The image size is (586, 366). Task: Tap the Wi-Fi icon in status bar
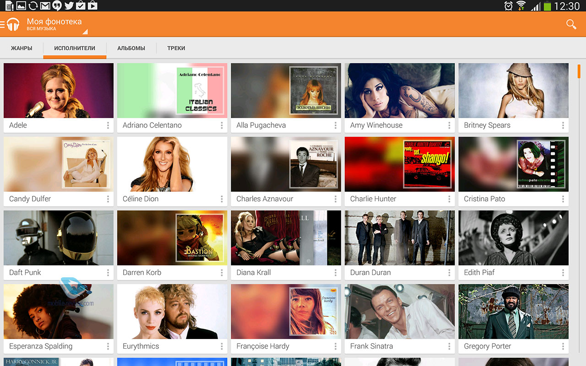coord(521,5)
